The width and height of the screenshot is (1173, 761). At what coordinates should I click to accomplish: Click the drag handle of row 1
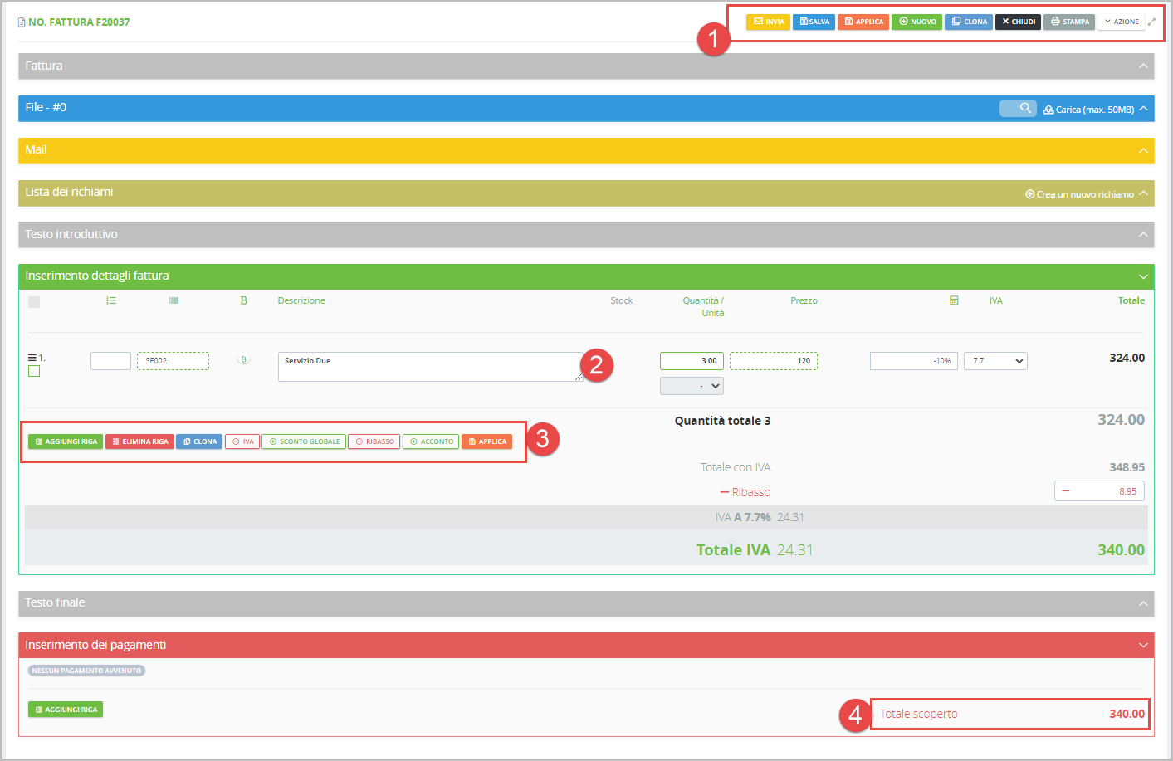(x=32, y=358)
